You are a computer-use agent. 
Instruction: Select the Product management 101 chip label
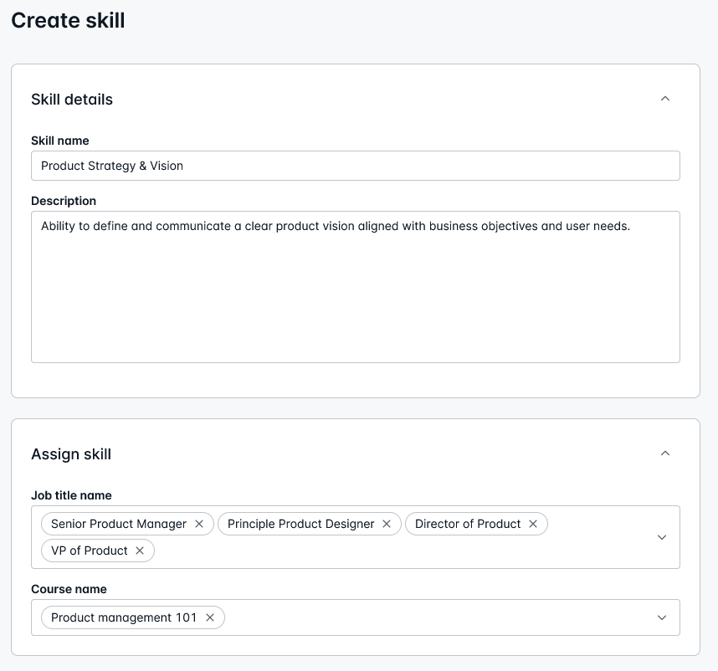tap(124, 617)
